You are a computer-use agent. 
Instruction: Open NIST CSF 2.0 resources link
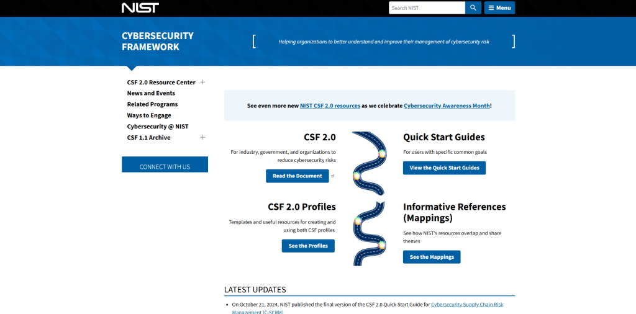click(x=330, y=105)
